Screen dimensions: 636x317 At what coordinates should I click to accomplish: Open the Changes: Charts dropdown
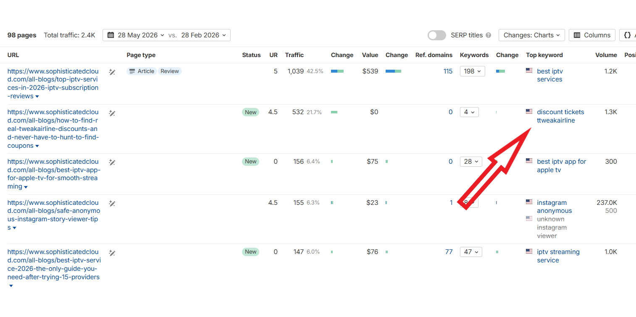pos(532,35)
